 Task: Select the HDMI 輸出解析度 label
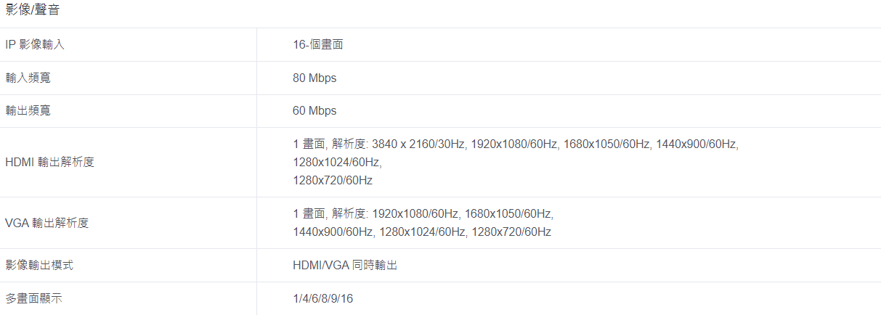(49, 162)
